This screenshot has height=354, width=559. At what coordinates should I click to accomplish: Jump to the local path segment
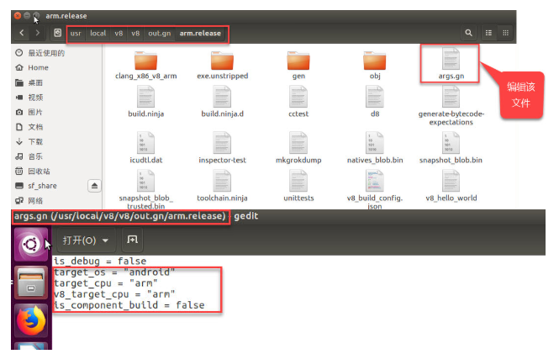click(x=98, y=33)
